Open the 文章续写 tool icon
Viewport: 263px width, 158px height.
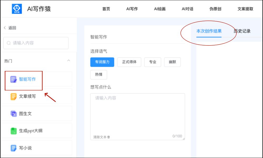tap(13, 96)
